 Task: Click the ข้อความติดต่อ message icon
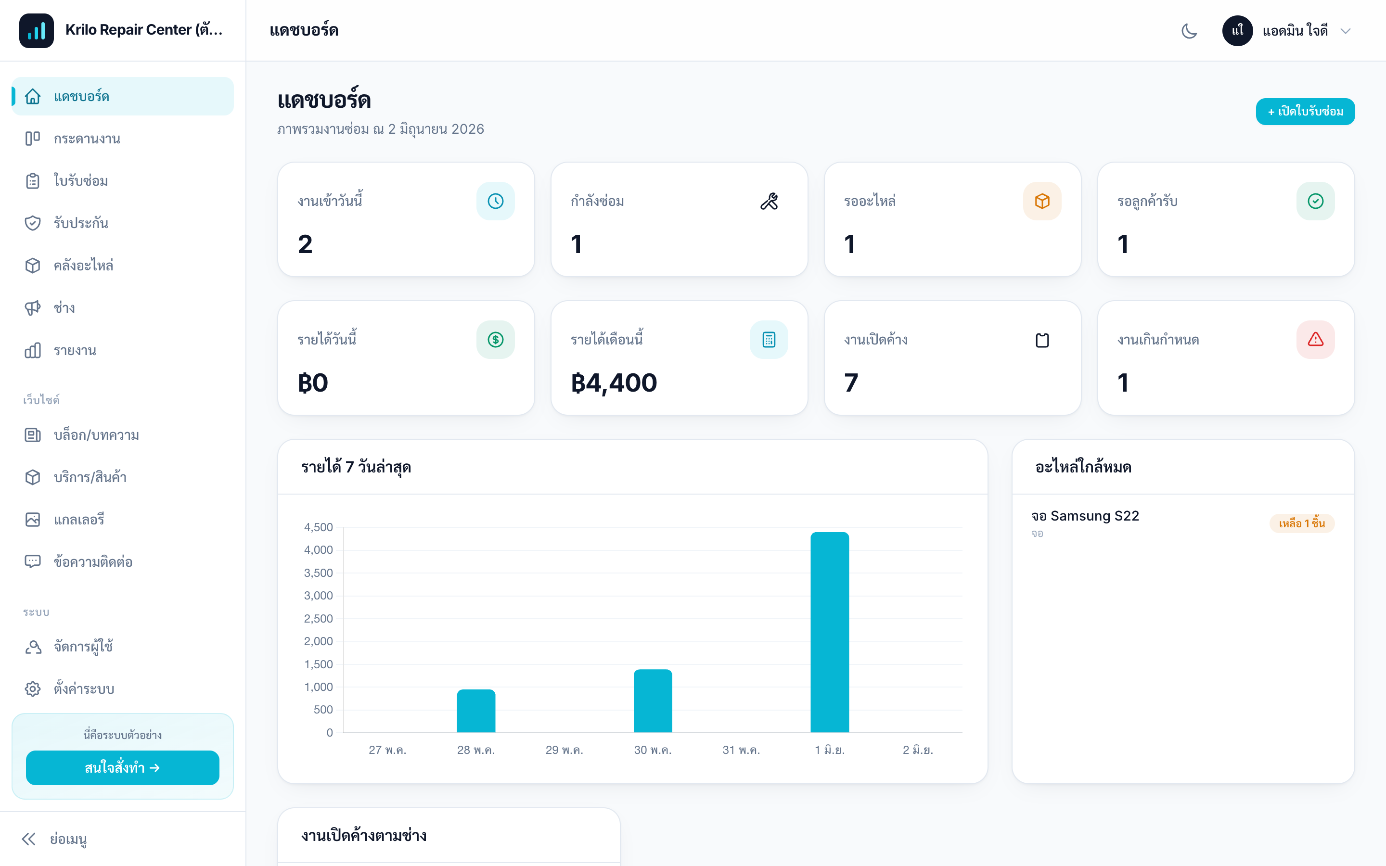coord(33,562)
